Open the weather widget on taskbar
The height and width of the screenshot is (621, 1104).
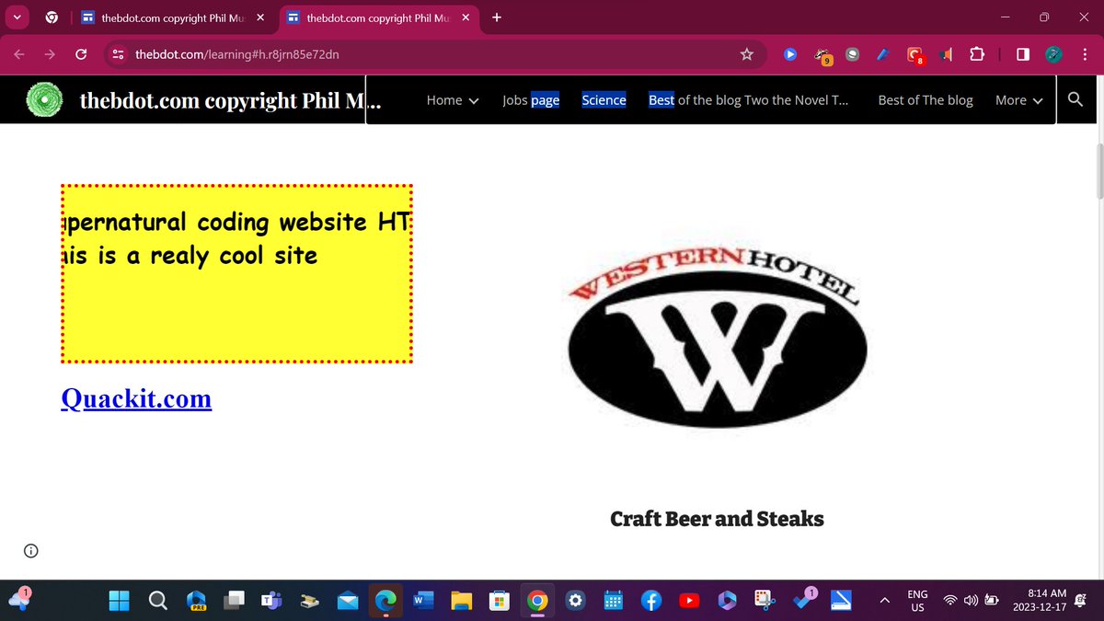coord(18,597)
